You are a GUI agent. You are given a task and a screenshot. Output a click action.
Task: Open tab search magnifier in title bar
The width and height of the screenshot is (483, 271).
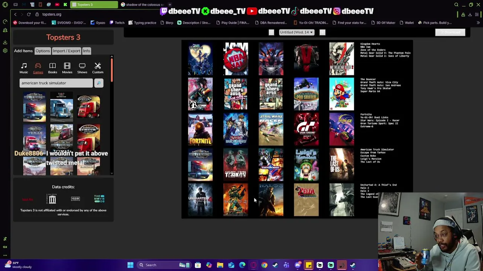click(x=456, y=5)
